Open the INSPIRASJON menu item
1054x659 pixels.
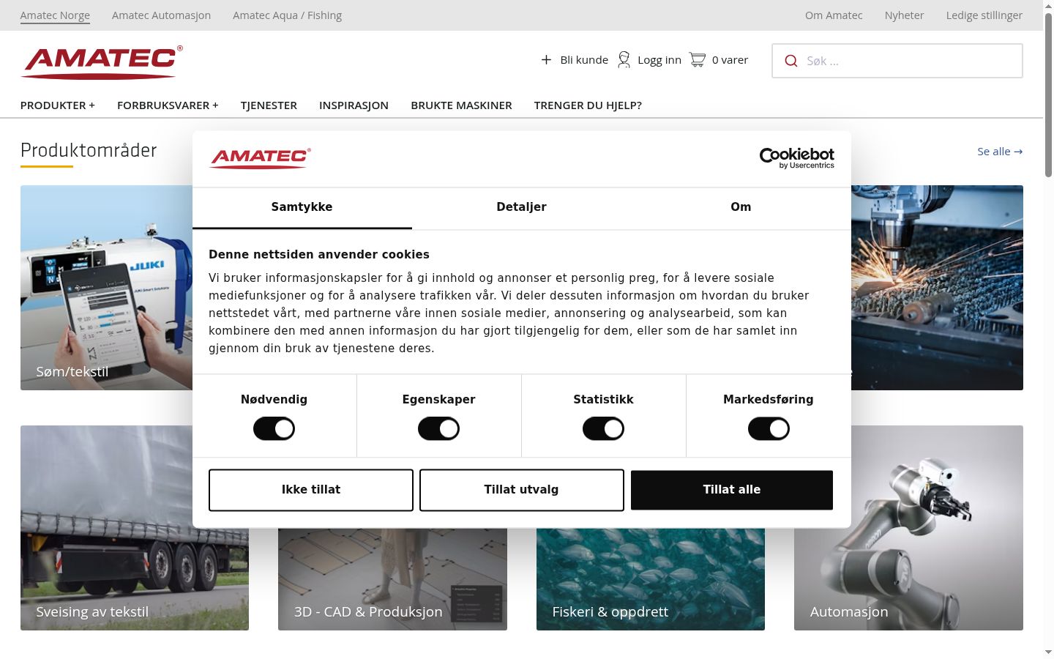point(354,105)
